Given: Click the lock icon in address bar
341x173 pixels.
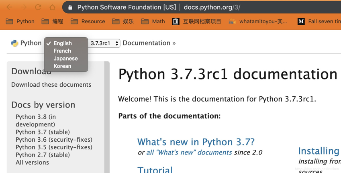Looking at the screenshot, I should 70,7.
